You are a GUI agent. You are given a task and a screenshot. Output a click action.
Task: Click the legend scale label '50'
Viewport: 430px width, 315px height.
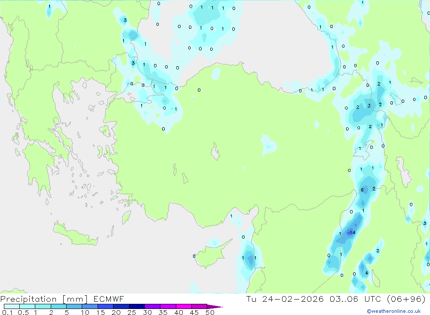pos(210,312)
